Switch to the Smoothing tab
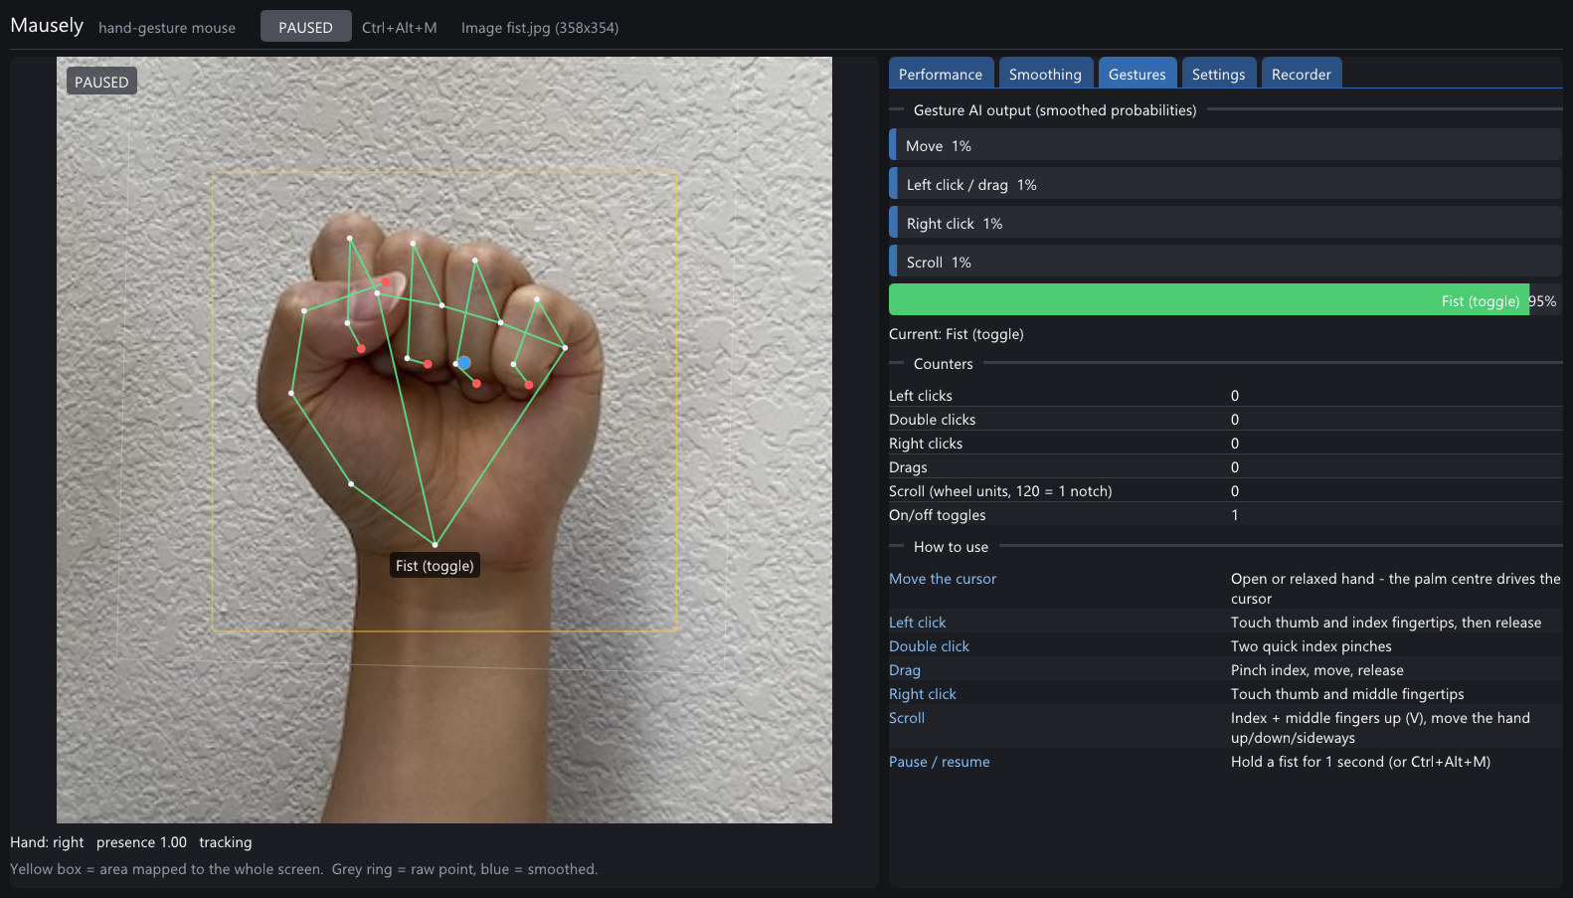Screen dimensions: 1573x898 pyautogui.click(x=1045, y=74)
